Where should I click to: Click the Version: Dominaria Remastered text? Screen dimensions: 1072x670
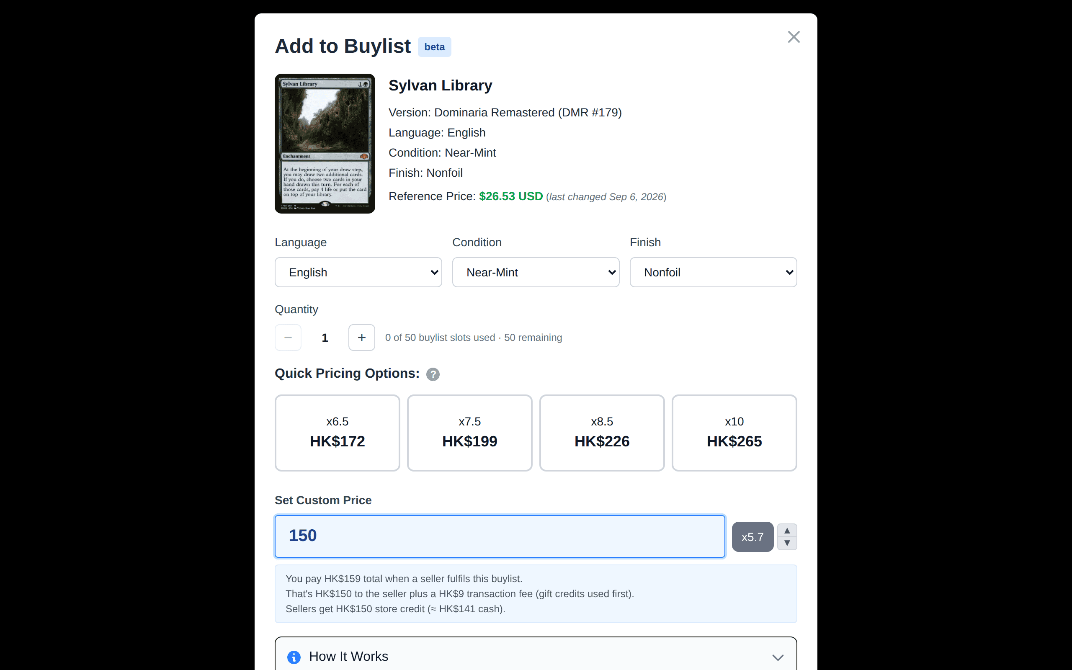[x=505, y=113]
